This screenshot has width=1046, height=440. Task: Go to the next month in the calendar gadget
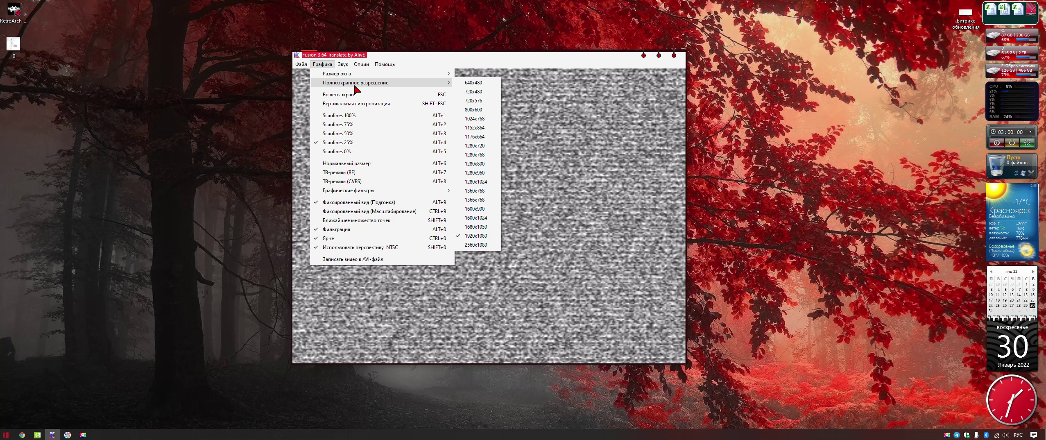pos(1033,272)
